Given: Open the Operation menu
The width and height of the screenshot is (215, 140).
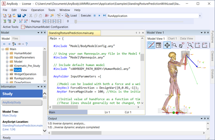Looking at the screenshot, I should tap(38, 10).
